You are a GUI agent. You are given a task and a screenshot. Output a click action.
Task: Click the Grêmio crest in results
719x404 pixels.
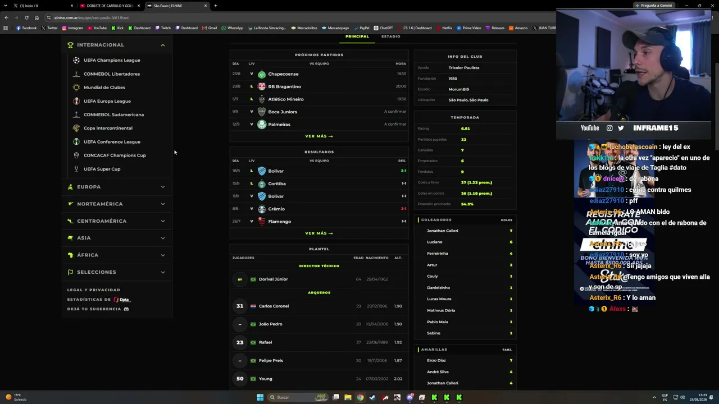(262, 209)
